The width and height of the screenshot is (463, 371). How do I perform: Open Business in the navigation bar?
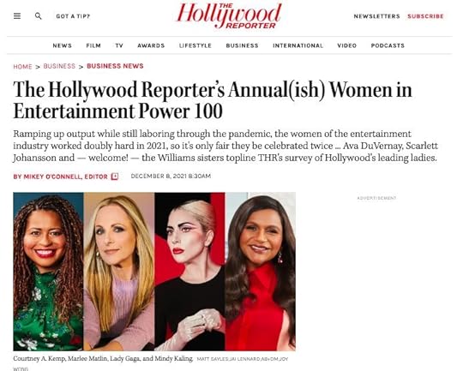pyautogui.click(x=242, y=45)
